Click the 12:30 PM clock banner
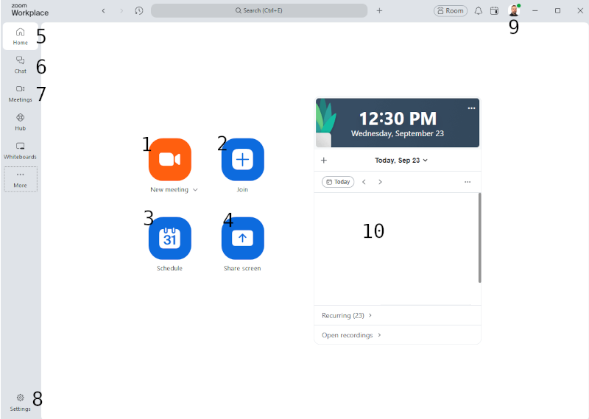Screen dimensions: 589x419 [x=398, y=123]
